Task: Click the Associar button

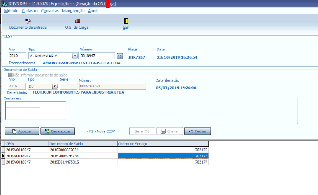Action: (x=22, y=131)
